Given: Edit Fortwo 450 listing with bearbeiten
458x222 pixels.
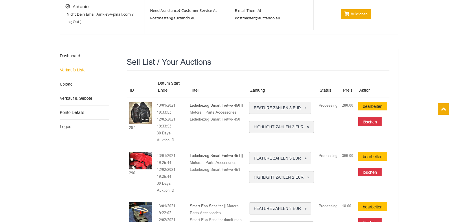Looking at the screenshot, I should pos(372,106).
